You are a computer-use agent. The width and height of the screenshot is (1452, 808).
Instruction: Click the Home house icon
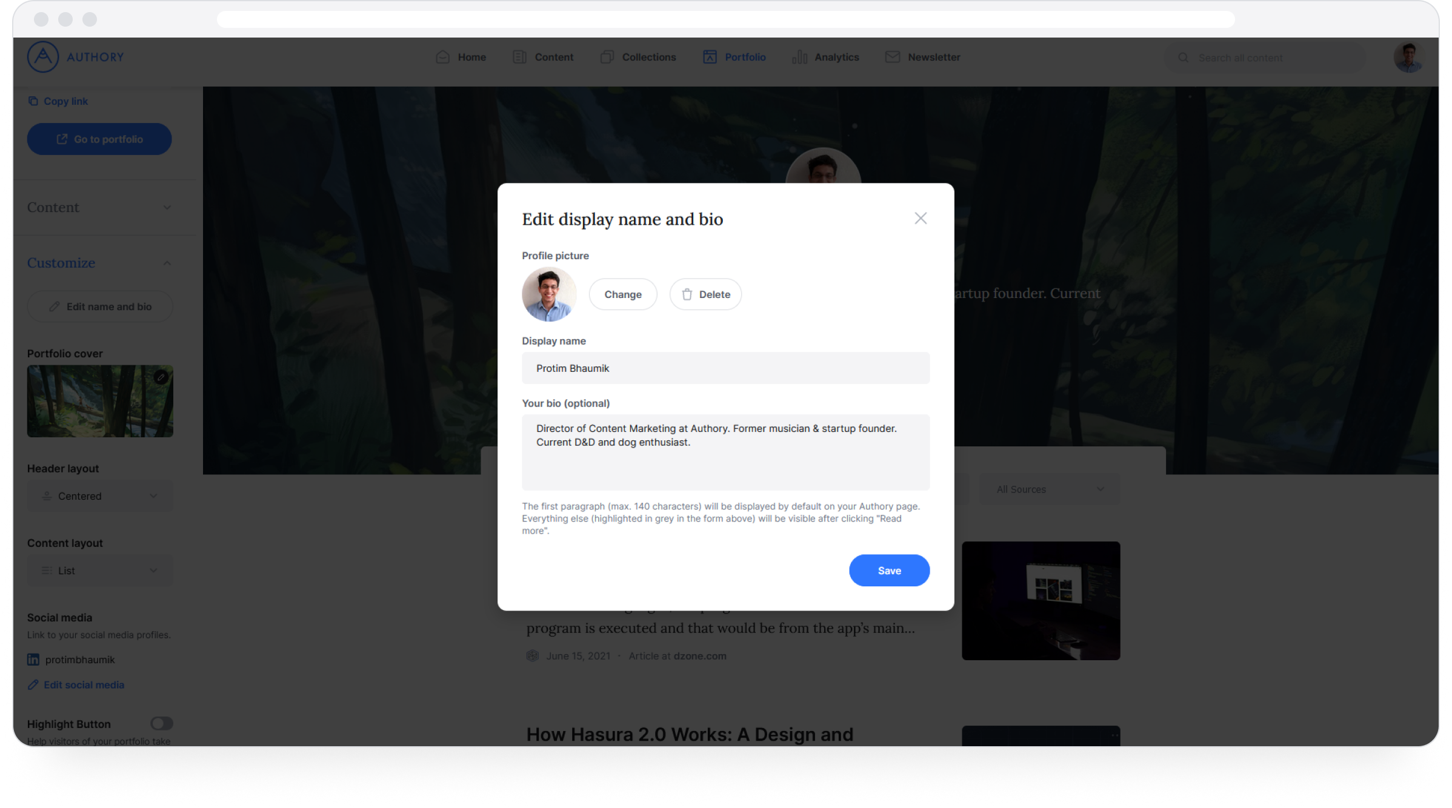[442, 57]
